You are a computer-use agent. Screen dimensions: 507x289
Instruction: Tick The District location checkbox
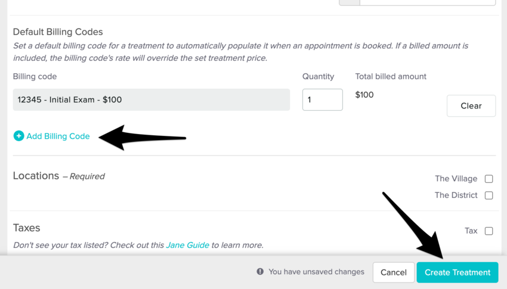point(489,195)
